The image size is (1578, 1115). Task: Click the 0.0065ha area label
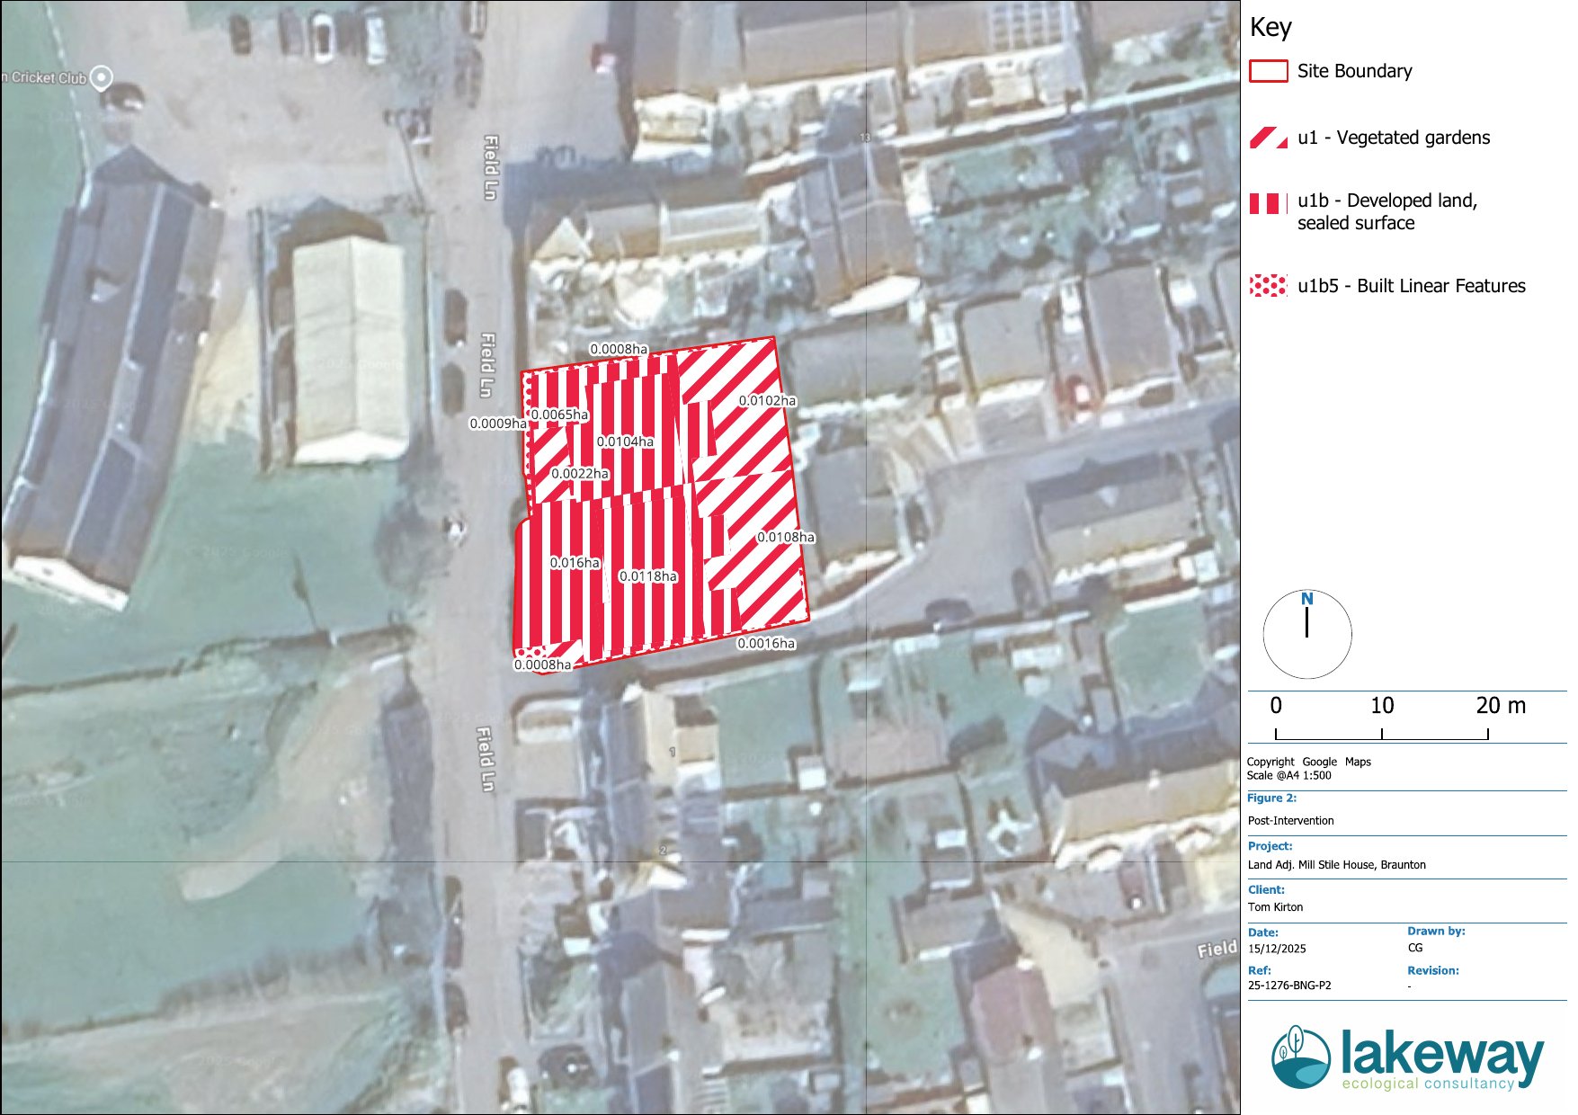coord(559,415)
